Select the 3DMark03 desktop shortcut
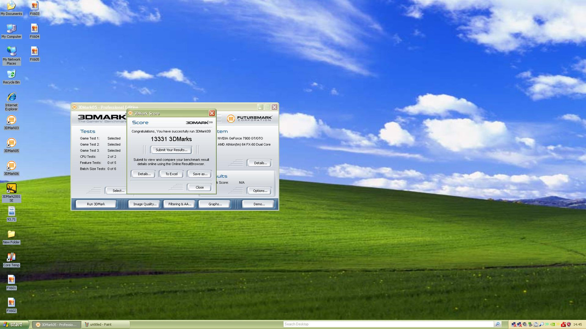 11,122
